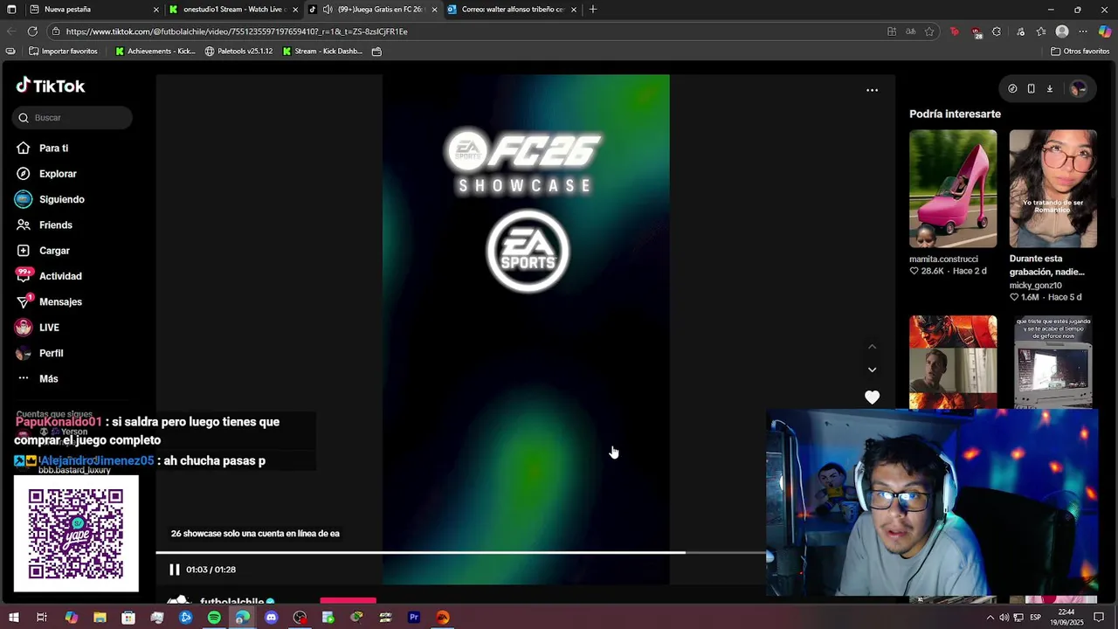Open the red Tp extension icon
1118x629 pixels.
click(955, 31)
